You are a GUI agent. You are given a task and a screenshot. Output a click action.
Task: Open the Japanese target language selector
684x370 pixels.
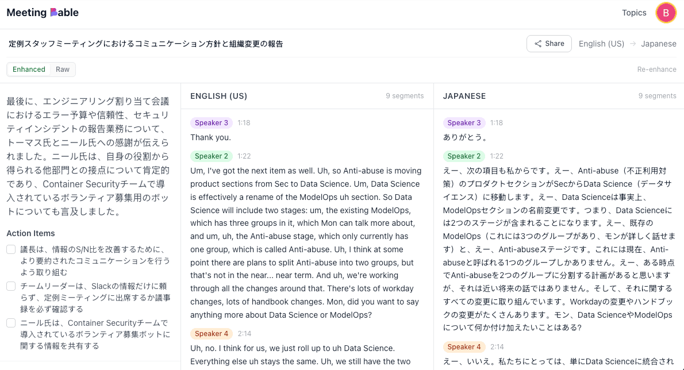[x=659, y=43]
